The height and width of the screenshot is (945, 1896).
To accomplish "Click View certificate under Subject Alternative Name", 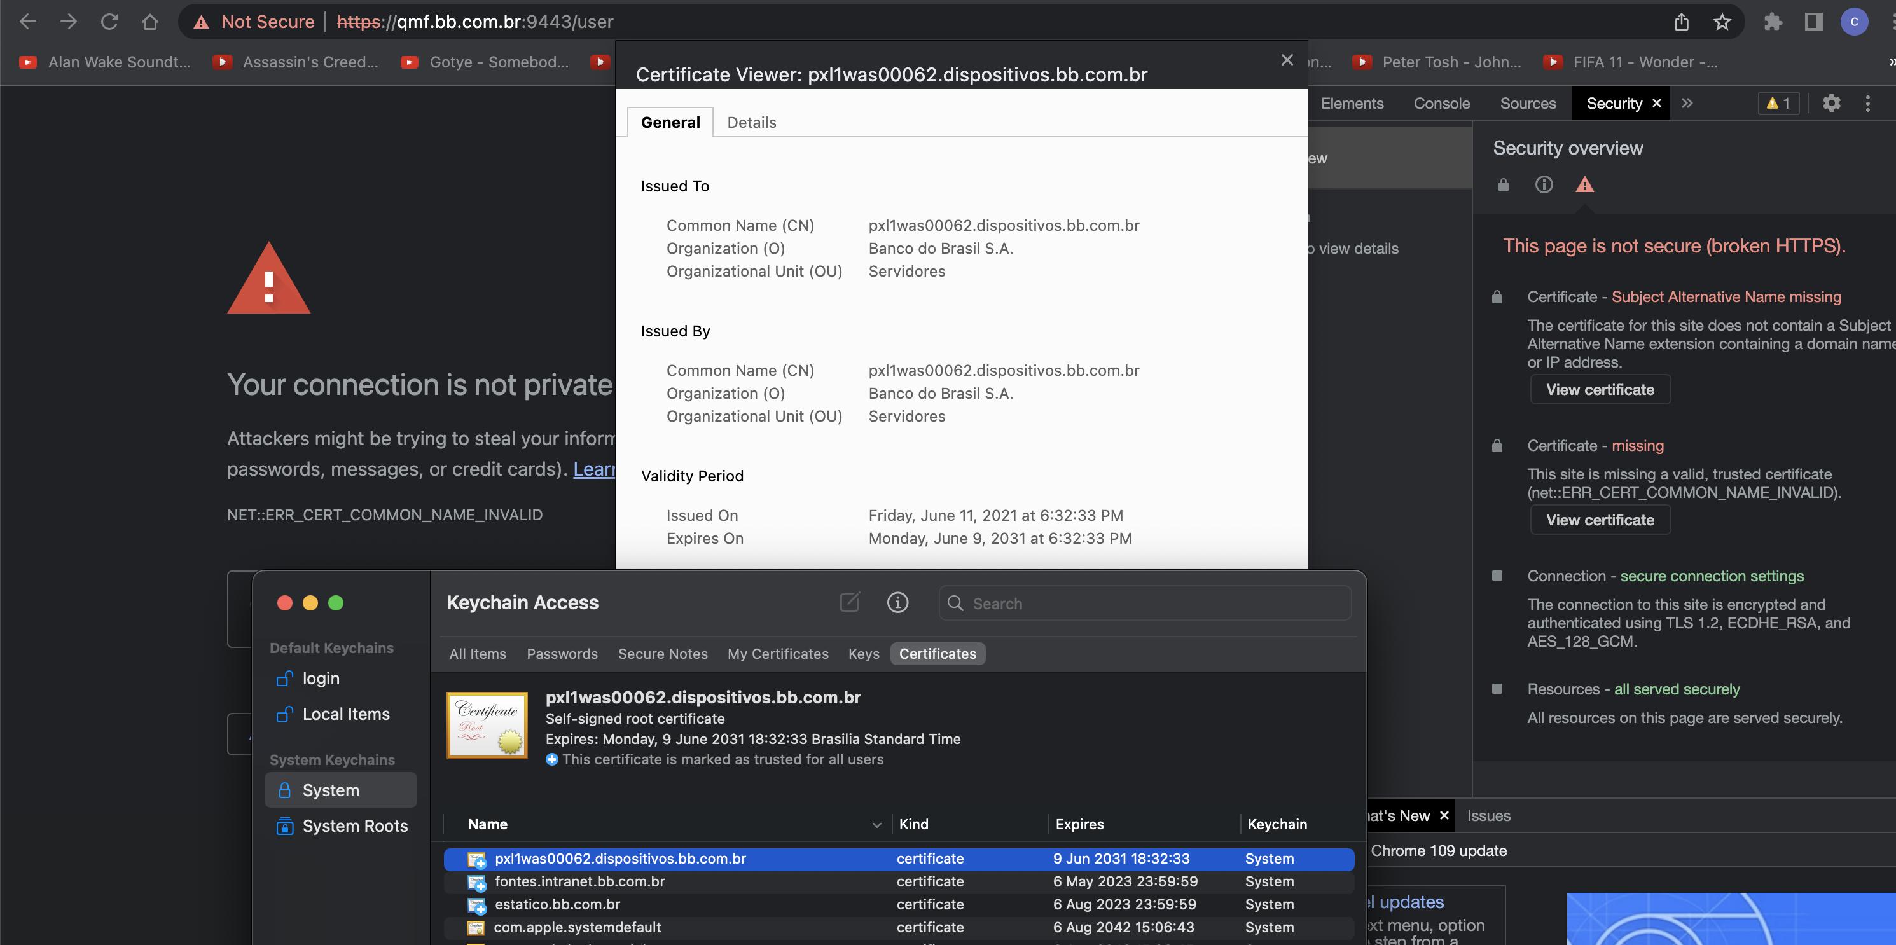I will pos(1600,389).
